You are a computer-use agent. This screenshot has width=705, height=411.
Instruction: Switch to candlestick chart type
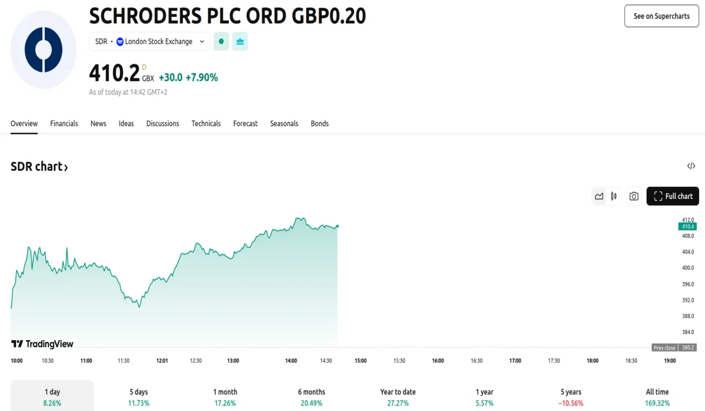(613, 196)
